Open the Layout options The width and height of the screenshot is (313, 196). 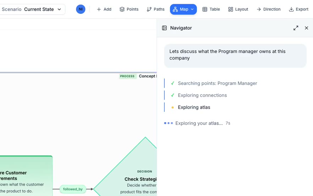pyautogui.click(x=238, y=9)
